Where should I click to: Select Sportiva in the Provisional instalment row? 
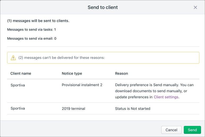pos(18,85)
